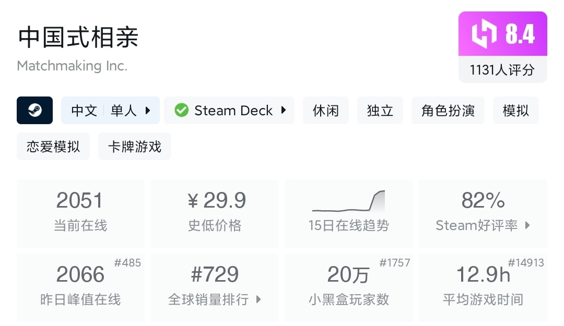Open Steam好评率 details arrow
Image resolution: width=564 pixels, height=326 pixels.
(527, 225)
